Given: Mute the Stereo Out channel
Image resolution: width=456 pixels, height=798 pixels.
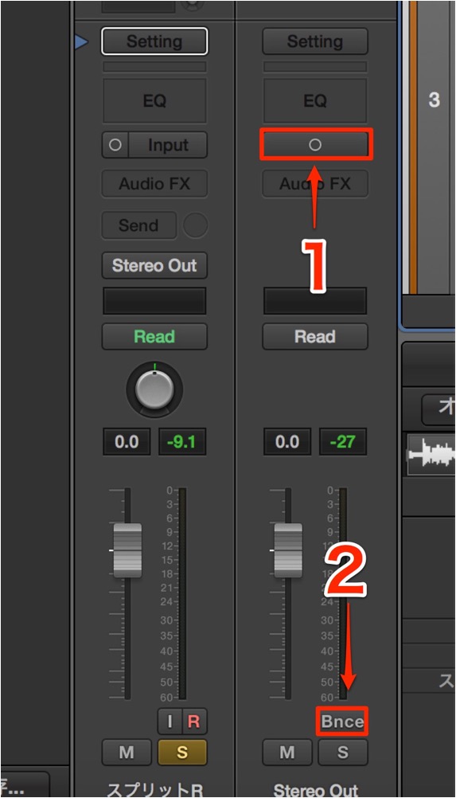Looking at the screenshot, I should [x=287, y=752].
